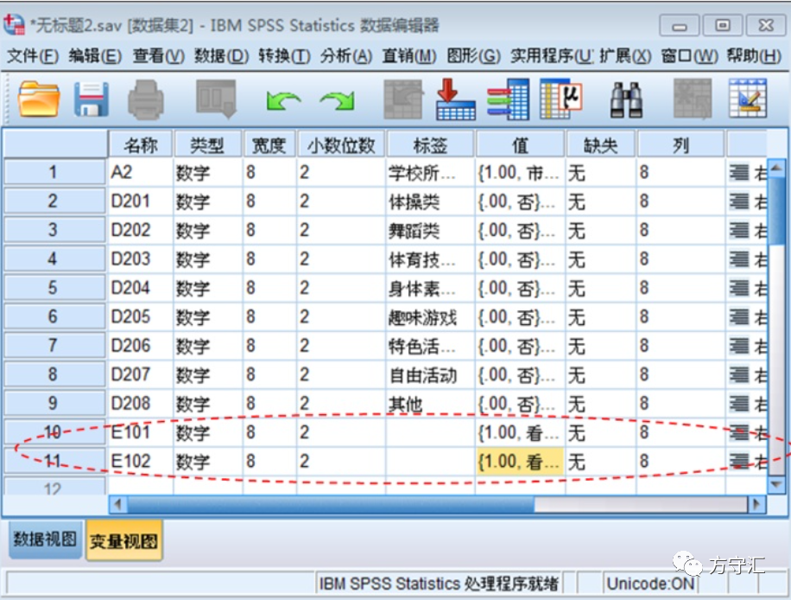Viewport: 791px width, 600px height.
Task: Click value cell {1.00, 市... of A2
Action: coord(520,172)
